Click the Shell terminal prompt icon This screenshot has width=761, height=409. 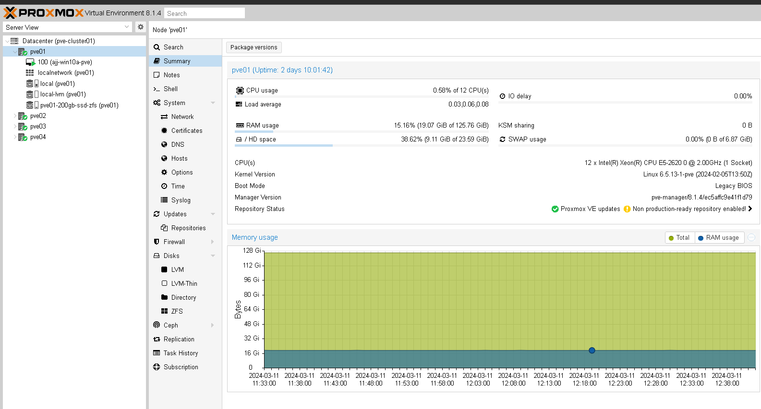(157, 89)
